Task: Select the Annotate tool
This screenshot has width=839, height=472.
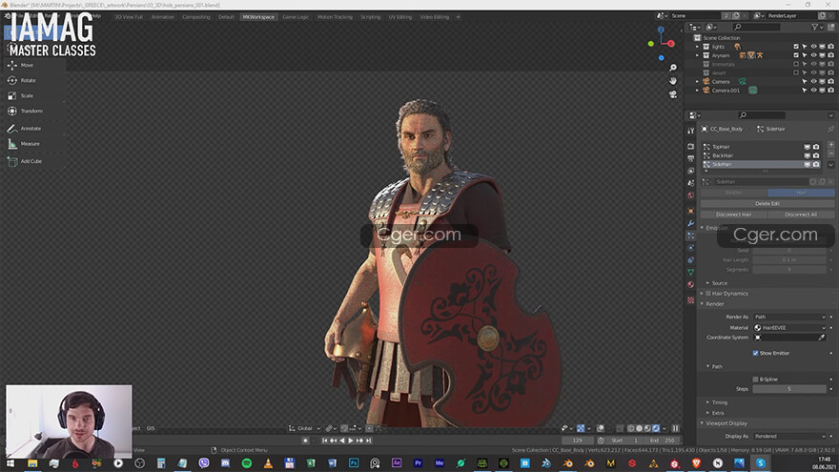Action: coord(33,129)
